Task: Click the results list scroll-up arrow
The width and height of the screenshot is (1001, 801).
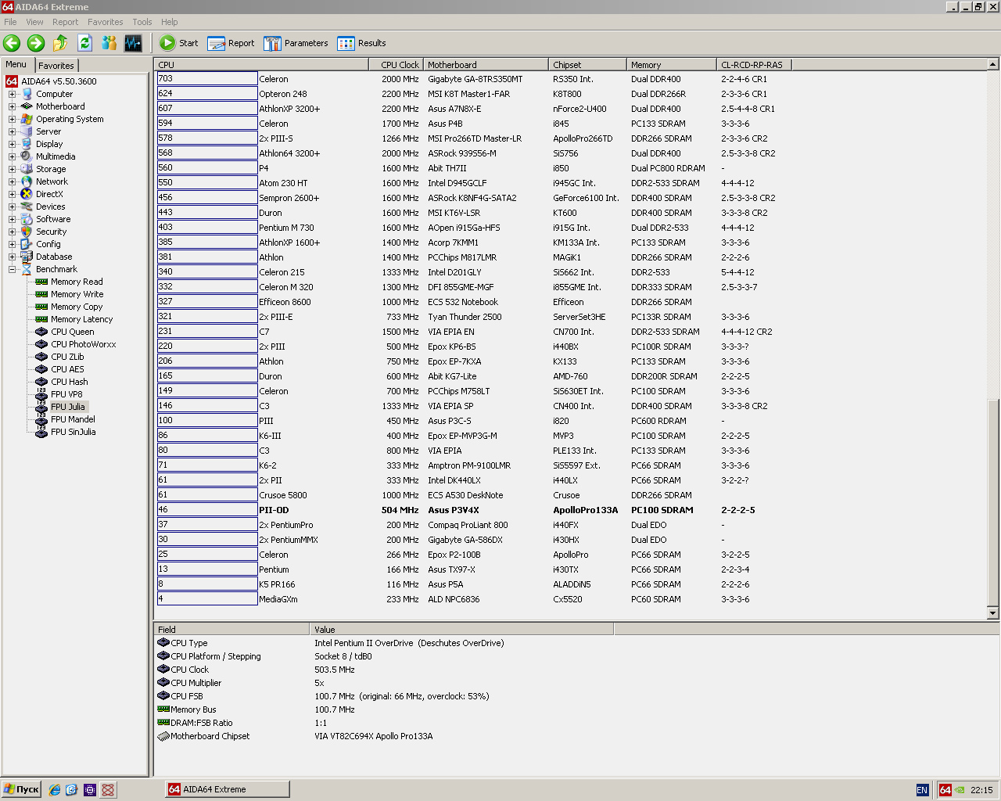Action: coord(993,65)
